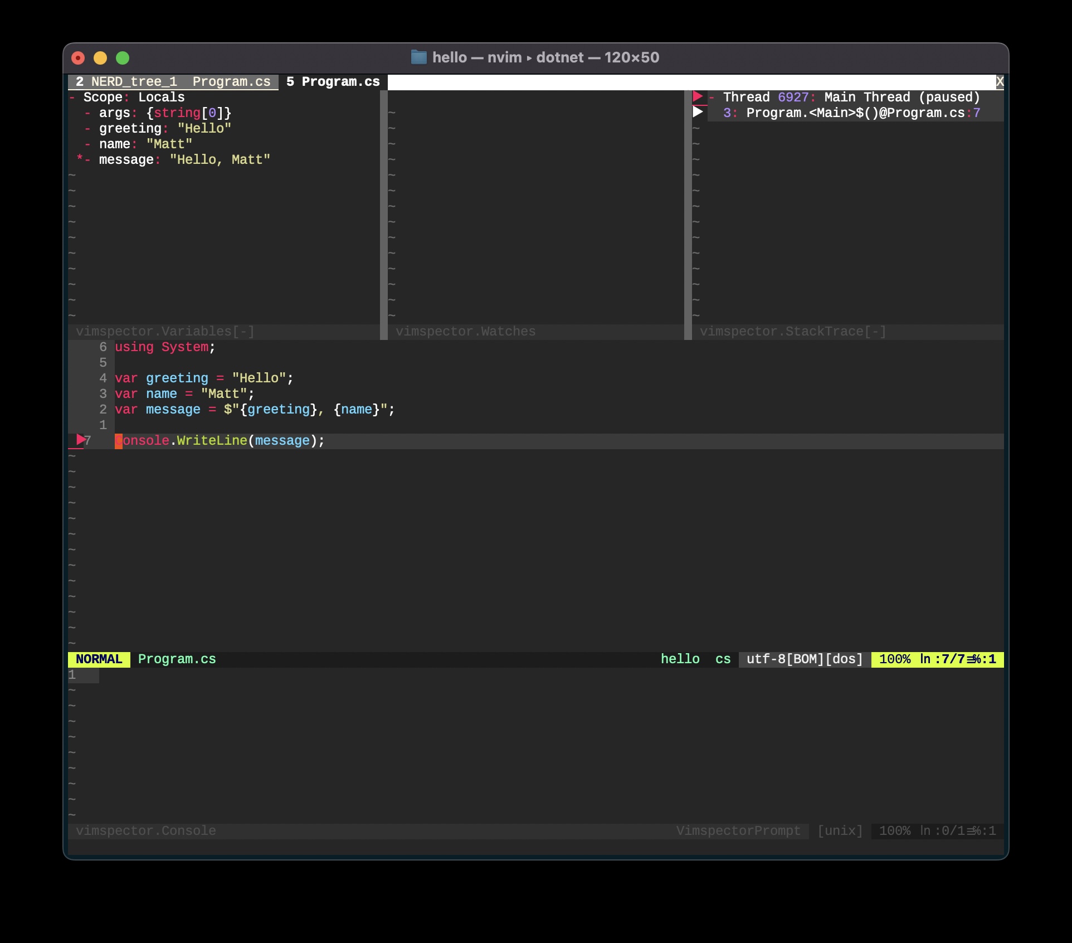Screen dimensions: 1072x943
Task: Click the "Hello, Matt" message value
Action: [x=220, y=160]
